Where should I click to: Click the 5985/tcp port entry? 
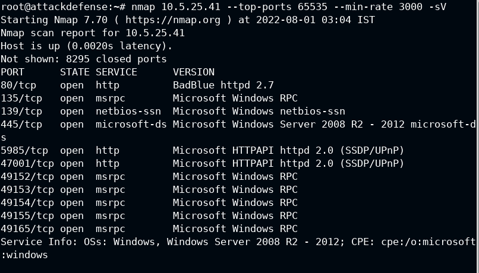coord(24,150)
